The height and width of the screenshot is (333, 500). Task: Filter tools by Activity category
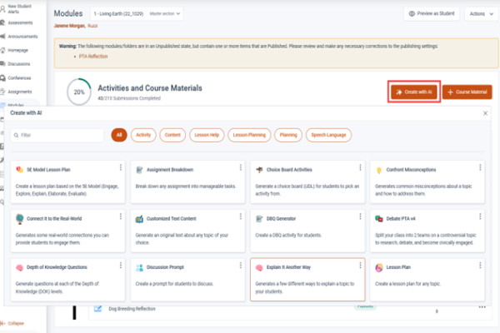(x=143, y=135)
